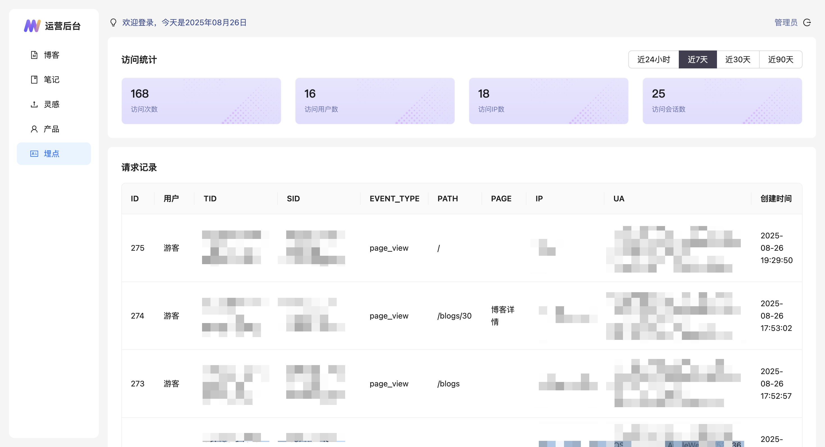825x447 pixels.
Task: Click the 访问会话数 25 statistics card
Action: (722, 101)
